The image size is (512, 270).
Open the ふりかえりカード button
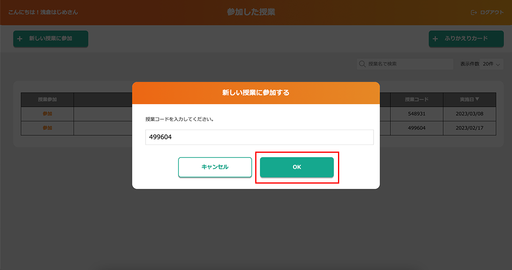[x=466, y=39]
